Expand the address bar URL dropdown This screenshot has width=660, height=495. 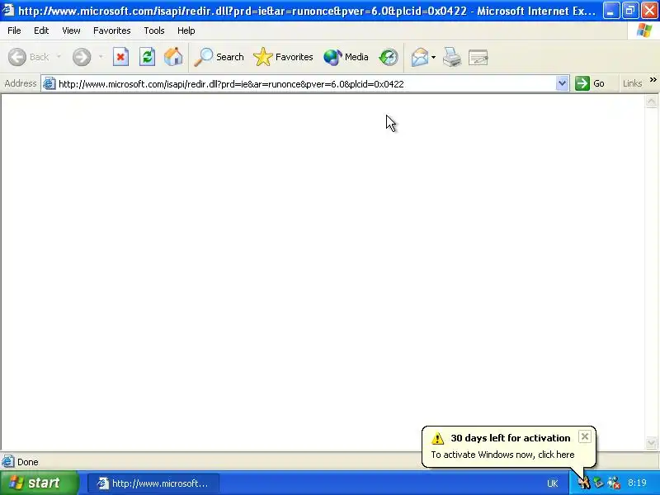(x=562, y=83)
